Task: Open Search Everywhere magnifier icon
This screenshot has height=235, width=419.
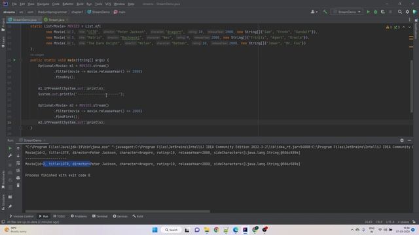Action: (400, 12)
